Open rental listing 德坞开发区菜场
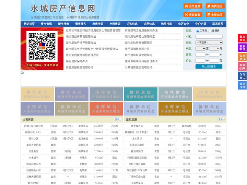The width and height of the screenshot is (247, 185). 137,164
